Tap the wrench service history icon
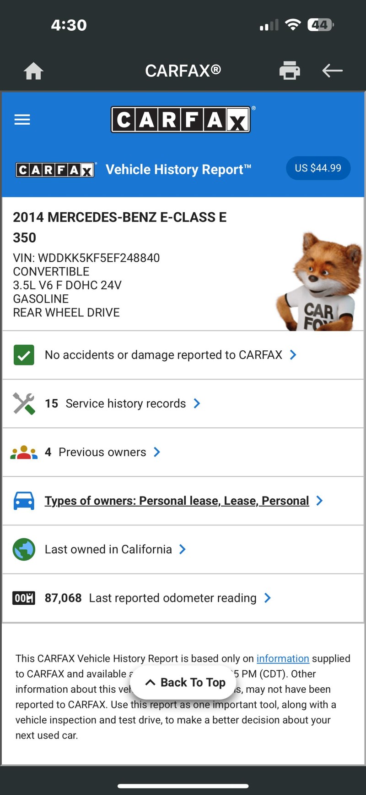366x795 pixels. (24, 403)
